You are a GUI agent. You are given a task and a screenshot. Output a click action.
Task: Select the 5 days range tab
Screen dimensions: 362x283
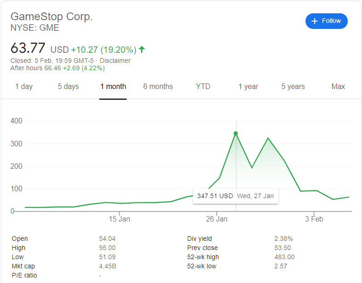point(68,86)
